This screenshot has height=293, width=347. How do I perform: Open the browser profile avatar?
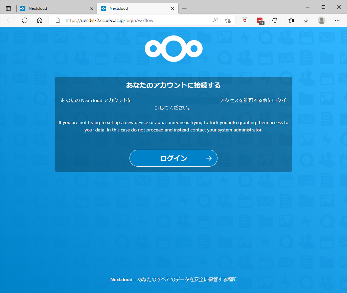pos(322,20)
